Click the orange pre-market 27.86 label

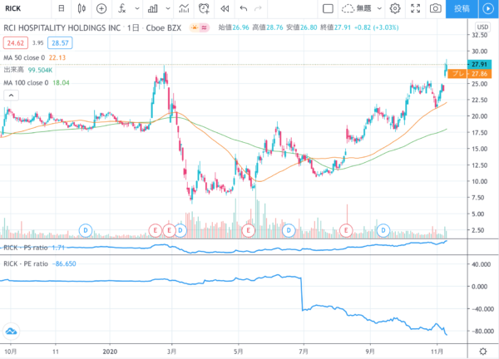click(x=470, y=74)
